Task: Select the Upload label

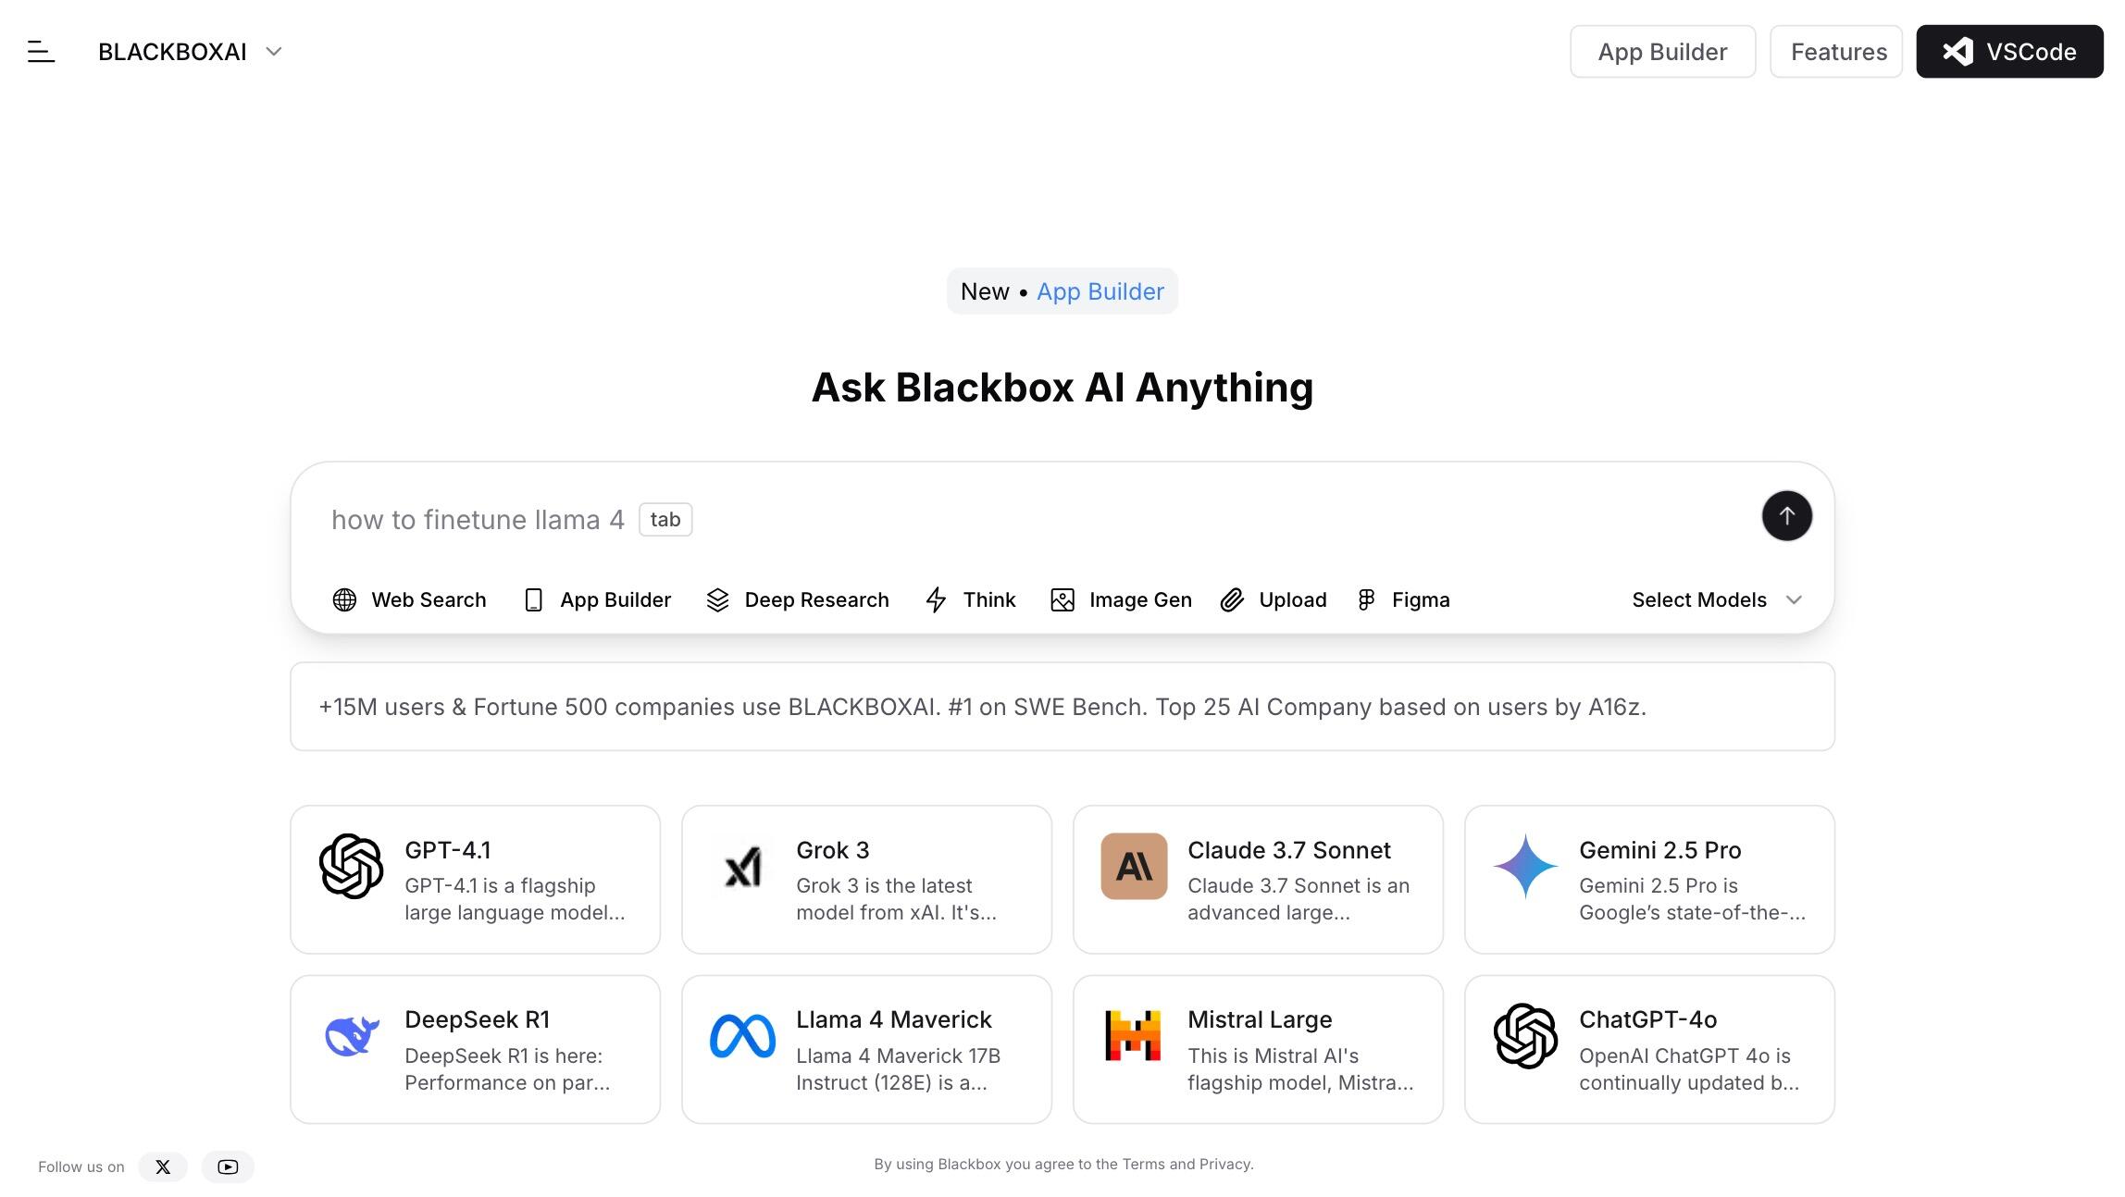Action: pyautogui.click(x=1292, y=599)
